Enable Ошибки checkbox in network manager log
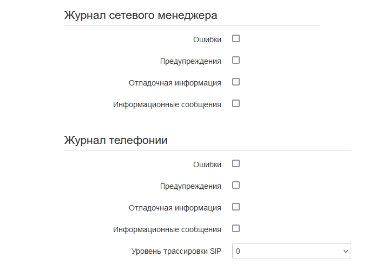This screenshot has height=270, width=368. pyautogui.click(x=236, y=39)
